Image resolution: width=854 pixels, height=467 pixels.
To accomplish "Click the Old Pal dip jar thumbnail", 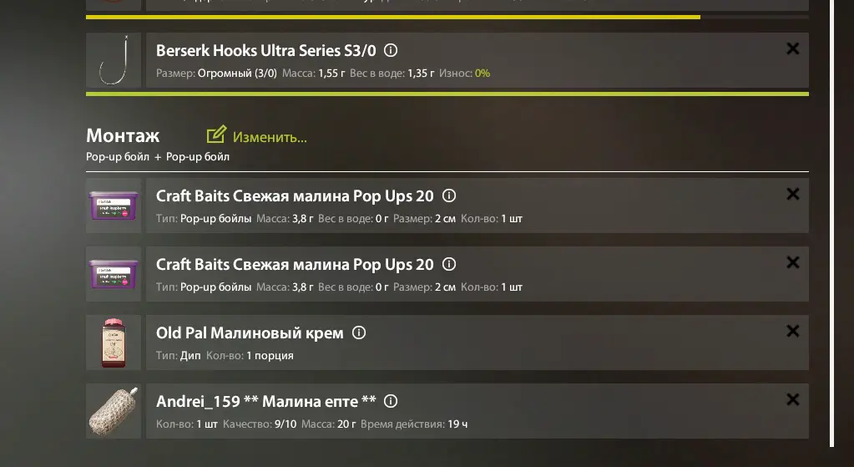I will pyautogui.click(x=114, y=343).
